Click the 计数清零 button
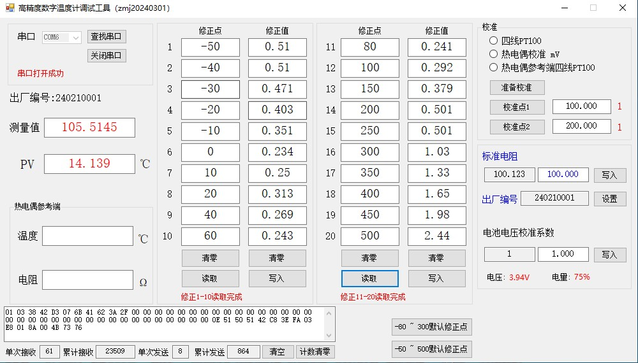The width and height of the screenshot is (638, 363). [x=315, y=352]
